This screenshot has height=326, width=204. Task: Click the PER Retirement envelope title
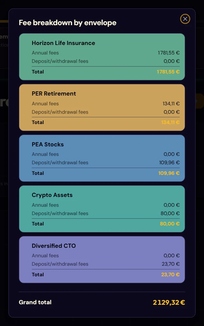tap(54, 94)
